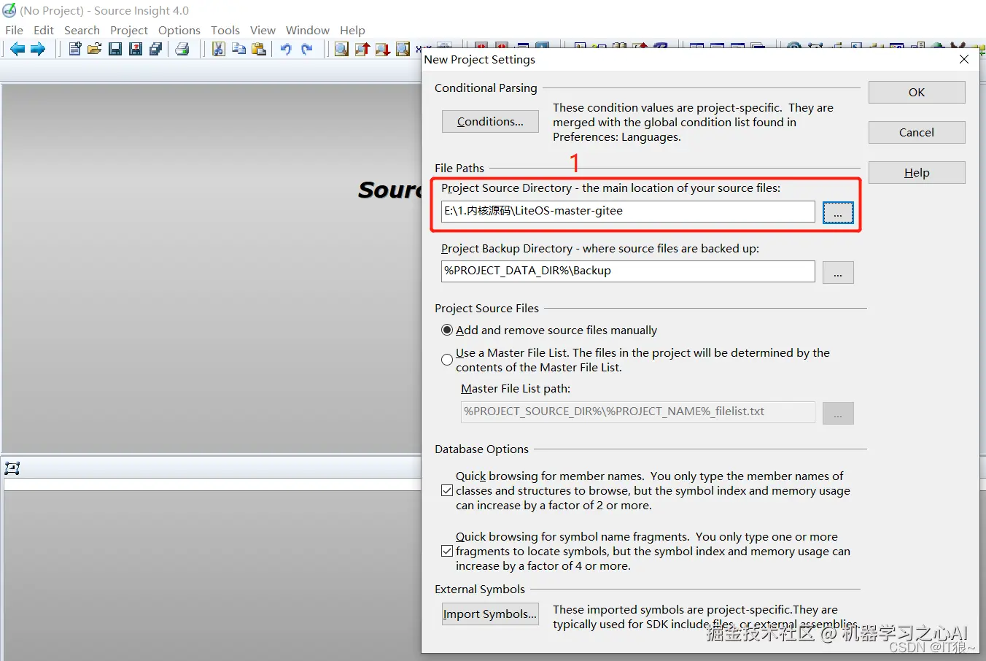The image size is (986, 661).
Task: Open the Conditions... dialog button
Action: point(490,121)
